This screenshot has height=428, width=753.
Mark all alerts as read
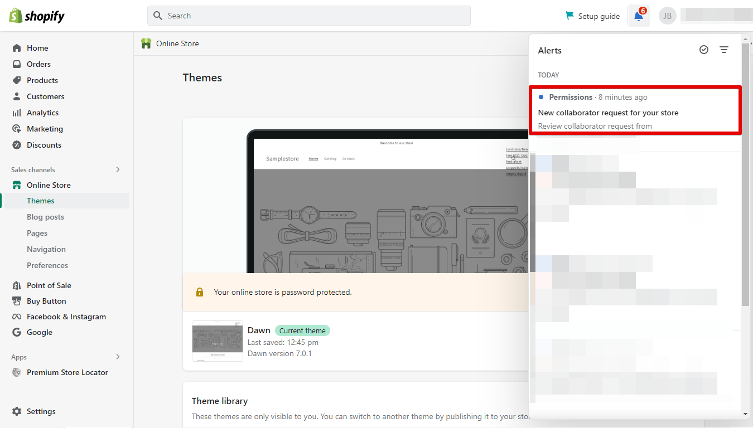point(703,50)
